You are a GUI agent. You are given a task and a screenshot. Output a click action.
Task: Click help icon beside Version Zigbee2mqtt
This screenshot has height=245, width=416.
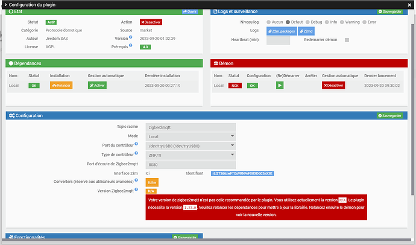coord(136,189)
